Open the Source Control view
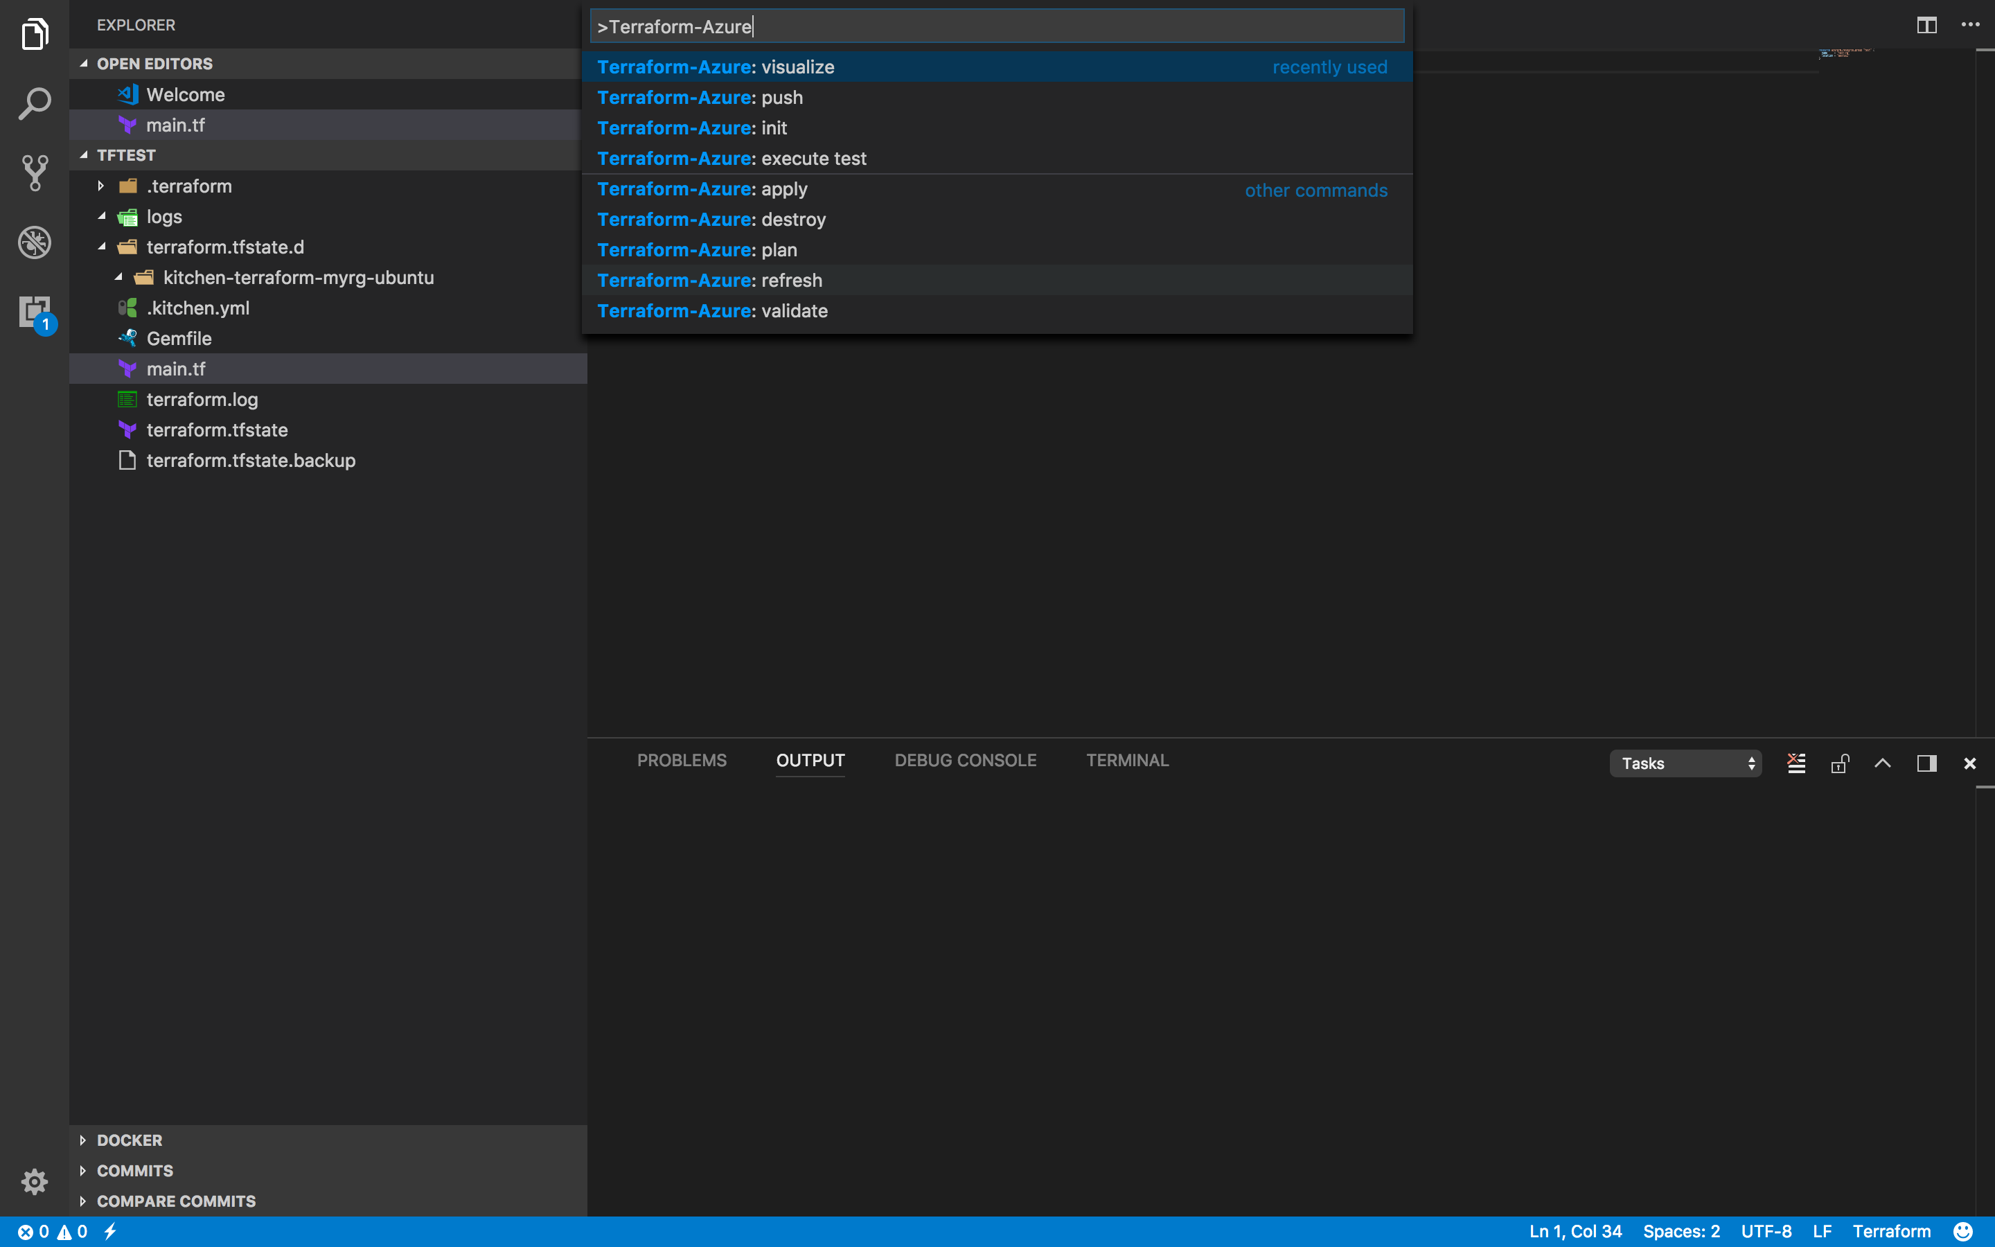Image resolution: width=1995 pixels, height=1247 pixels. 35,173
